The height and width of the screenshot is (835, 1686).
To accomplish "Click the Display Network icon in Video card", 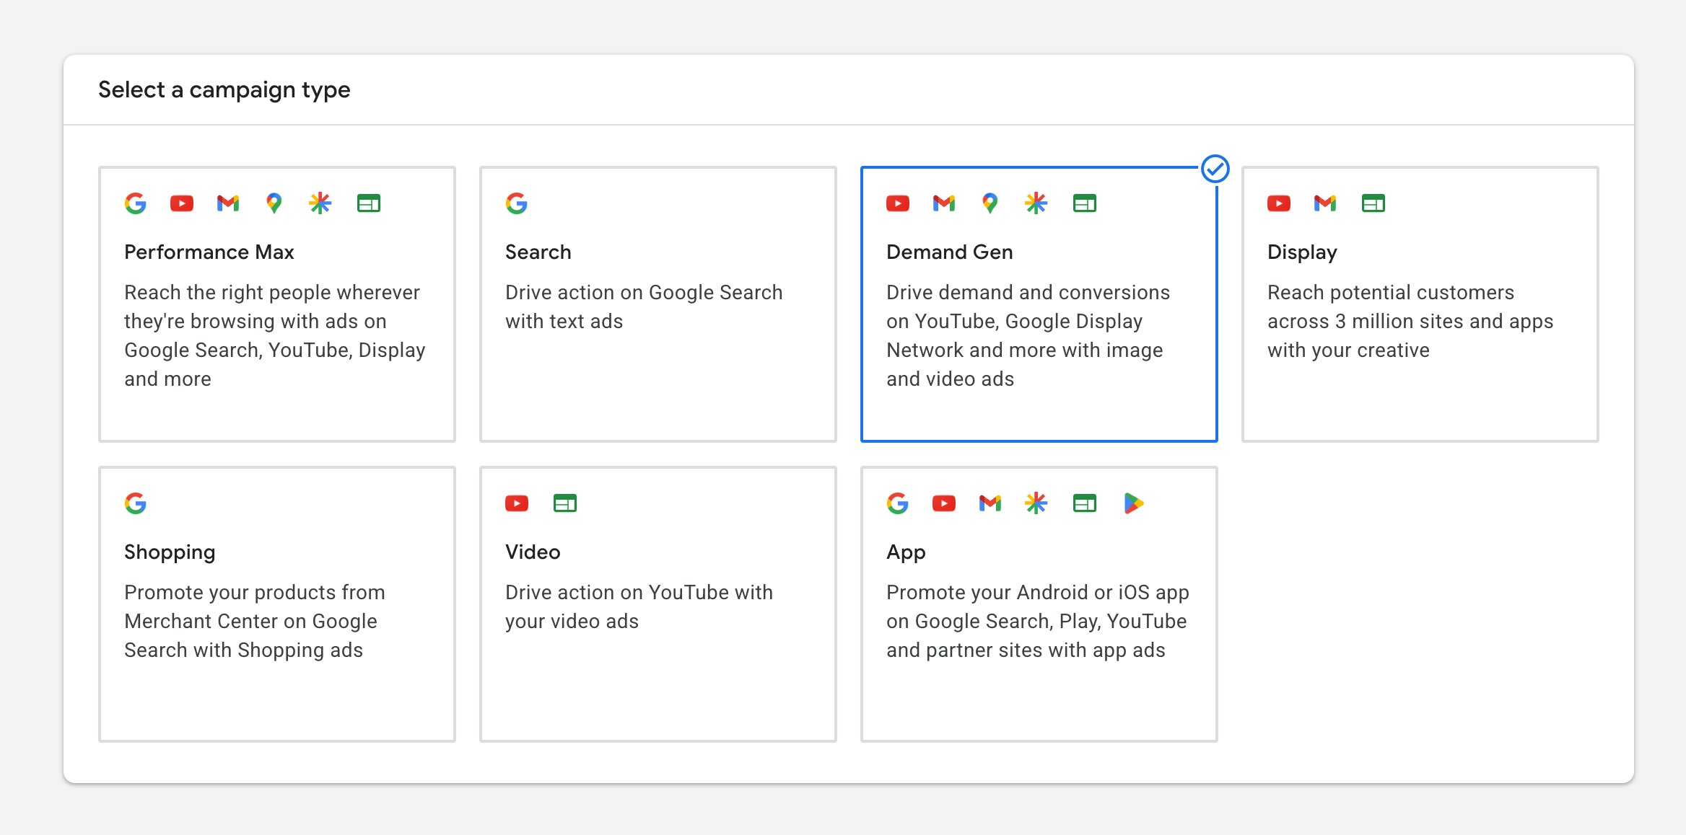I will [565, 503].
